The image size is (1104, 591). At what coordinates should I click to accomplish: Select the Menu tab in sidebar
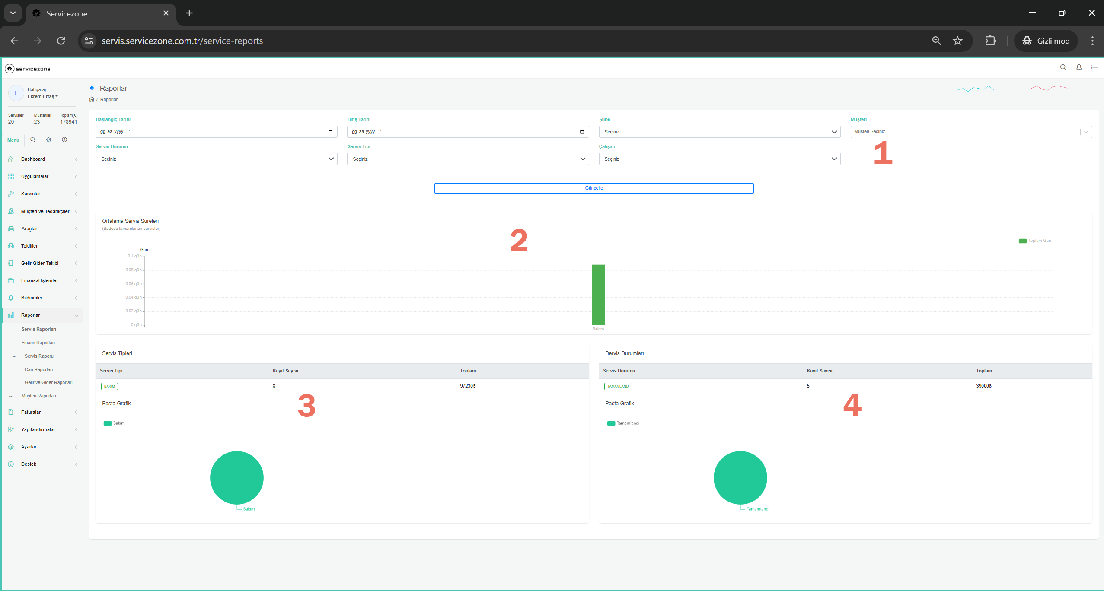[x=13, y=140]
